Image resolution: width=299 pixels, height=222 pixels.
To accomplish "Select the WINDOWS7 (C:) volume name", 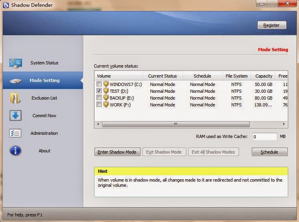I will (126, 84).
